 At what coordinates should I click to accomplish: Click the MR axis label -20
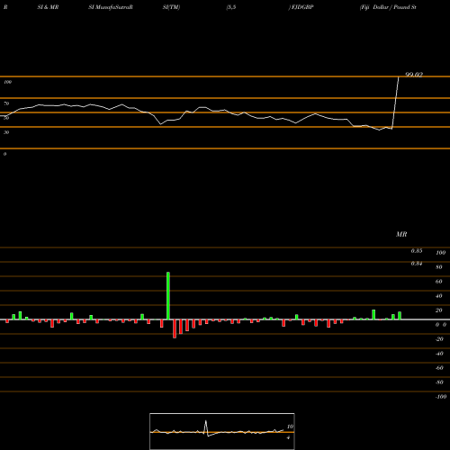click(439, 339)
